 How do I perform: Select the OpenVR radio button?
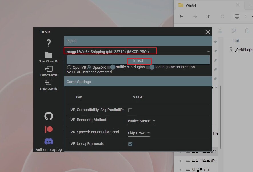click(69, 67)
